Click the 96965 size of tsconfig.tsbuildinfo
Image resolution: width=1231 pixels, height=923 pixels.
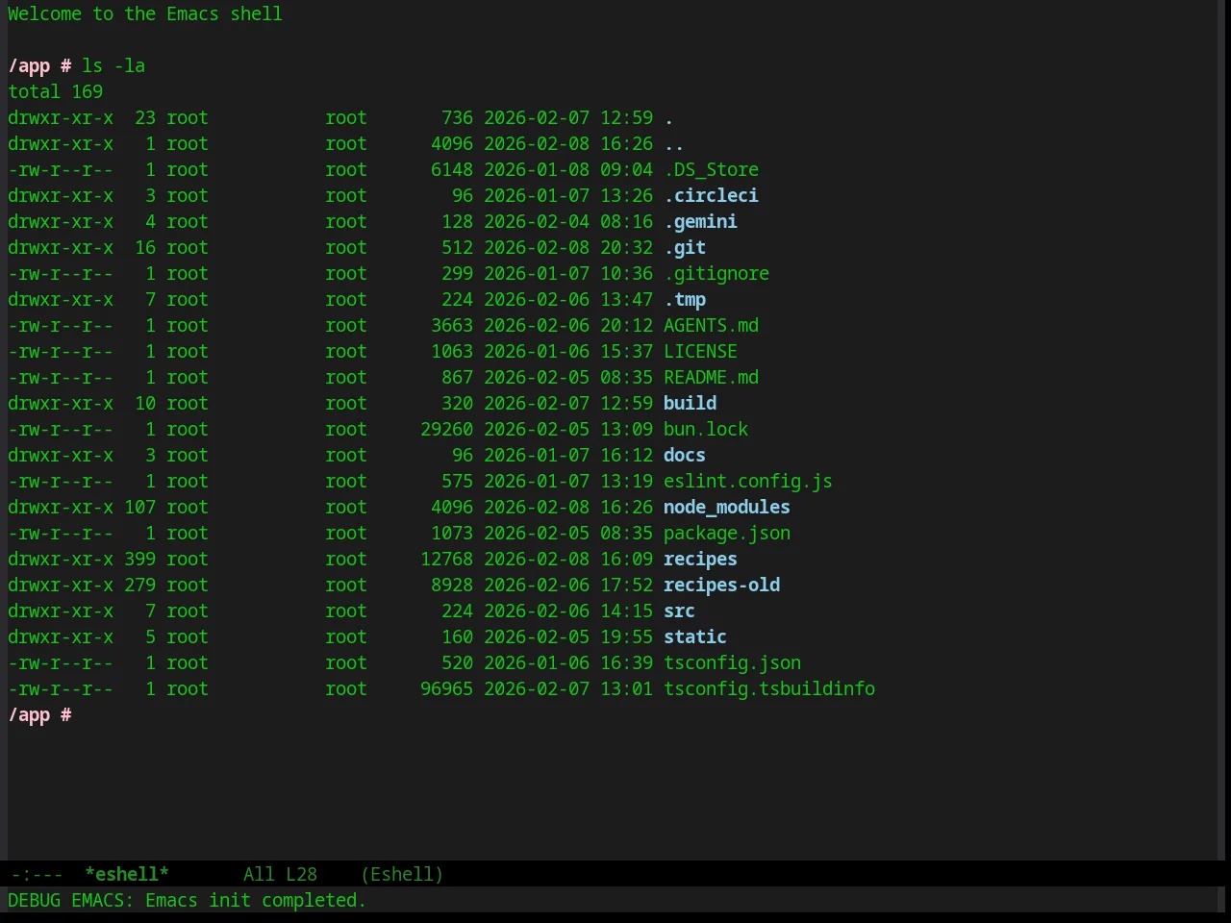pos(446,689)
